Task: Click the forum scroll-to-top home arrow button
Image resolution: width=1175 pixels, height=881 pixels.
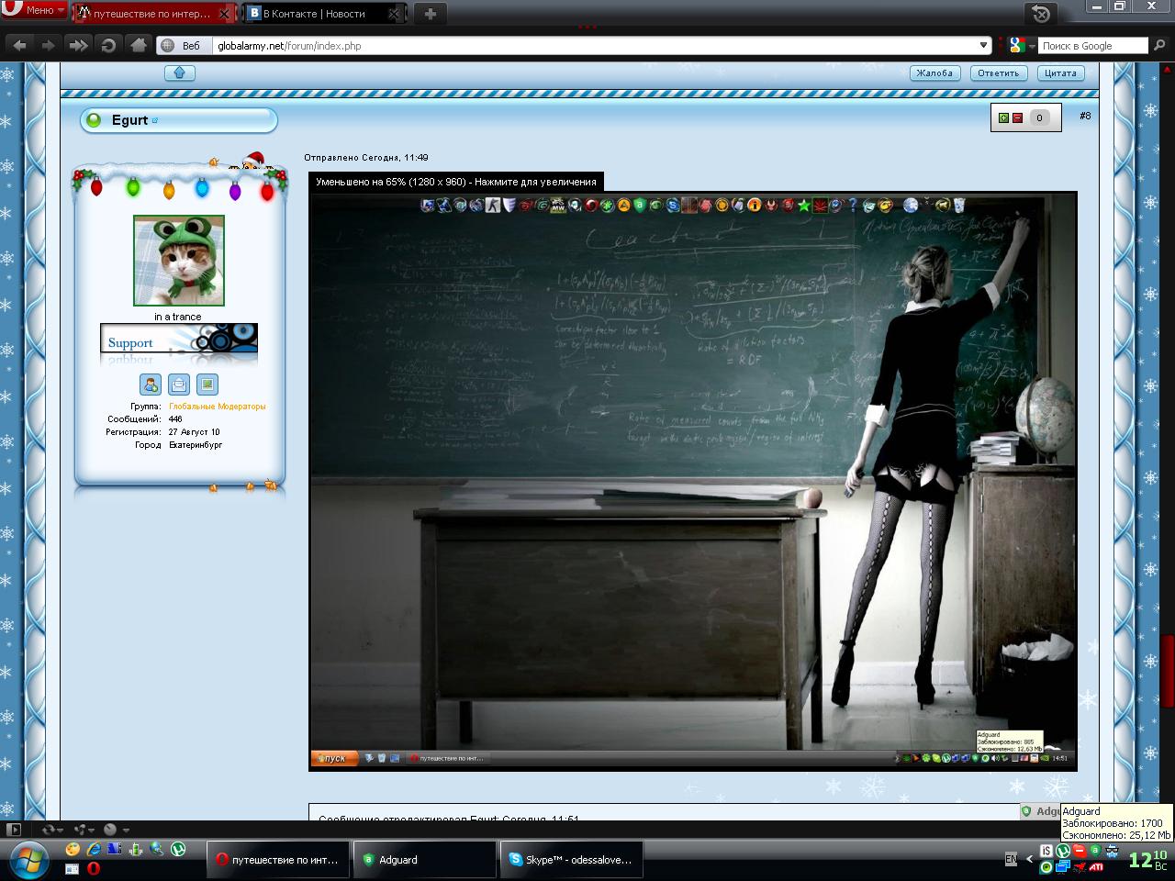Action: point(180,72)
